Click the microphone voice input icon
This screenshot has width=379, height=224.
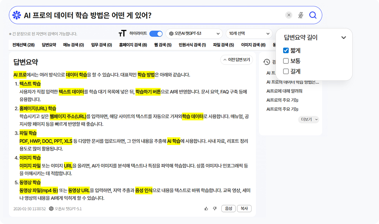click(301, 15)
